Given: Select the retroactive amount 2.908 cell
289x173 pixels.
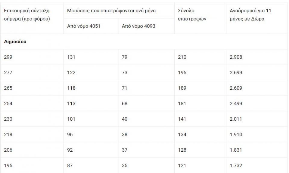Looking at the screenshot, I should 236,57.
